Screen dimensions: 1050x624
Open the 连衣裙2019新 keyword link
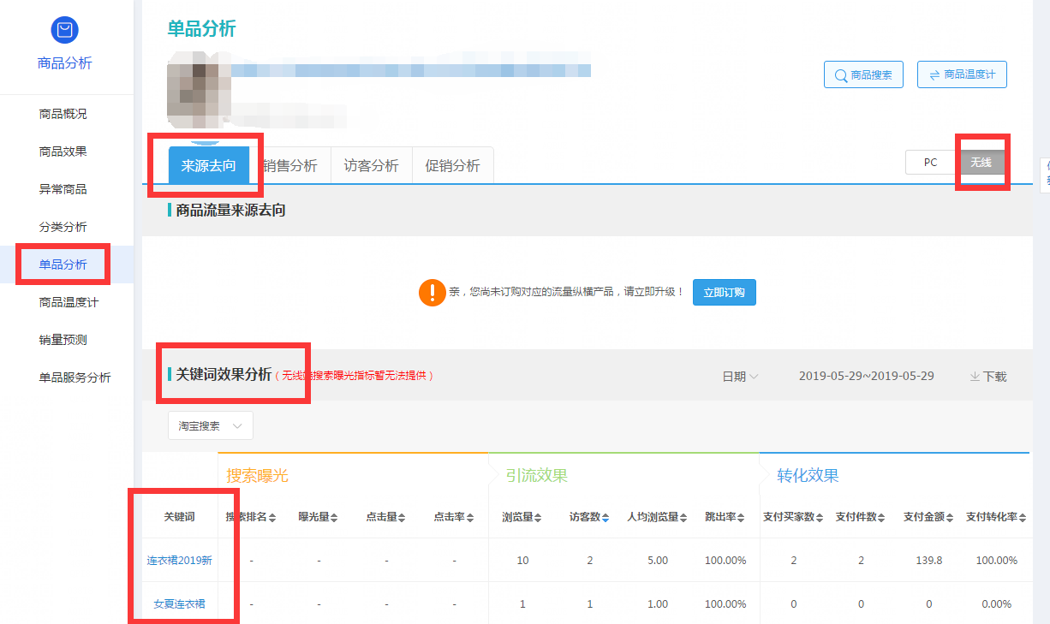pos(179,561)
